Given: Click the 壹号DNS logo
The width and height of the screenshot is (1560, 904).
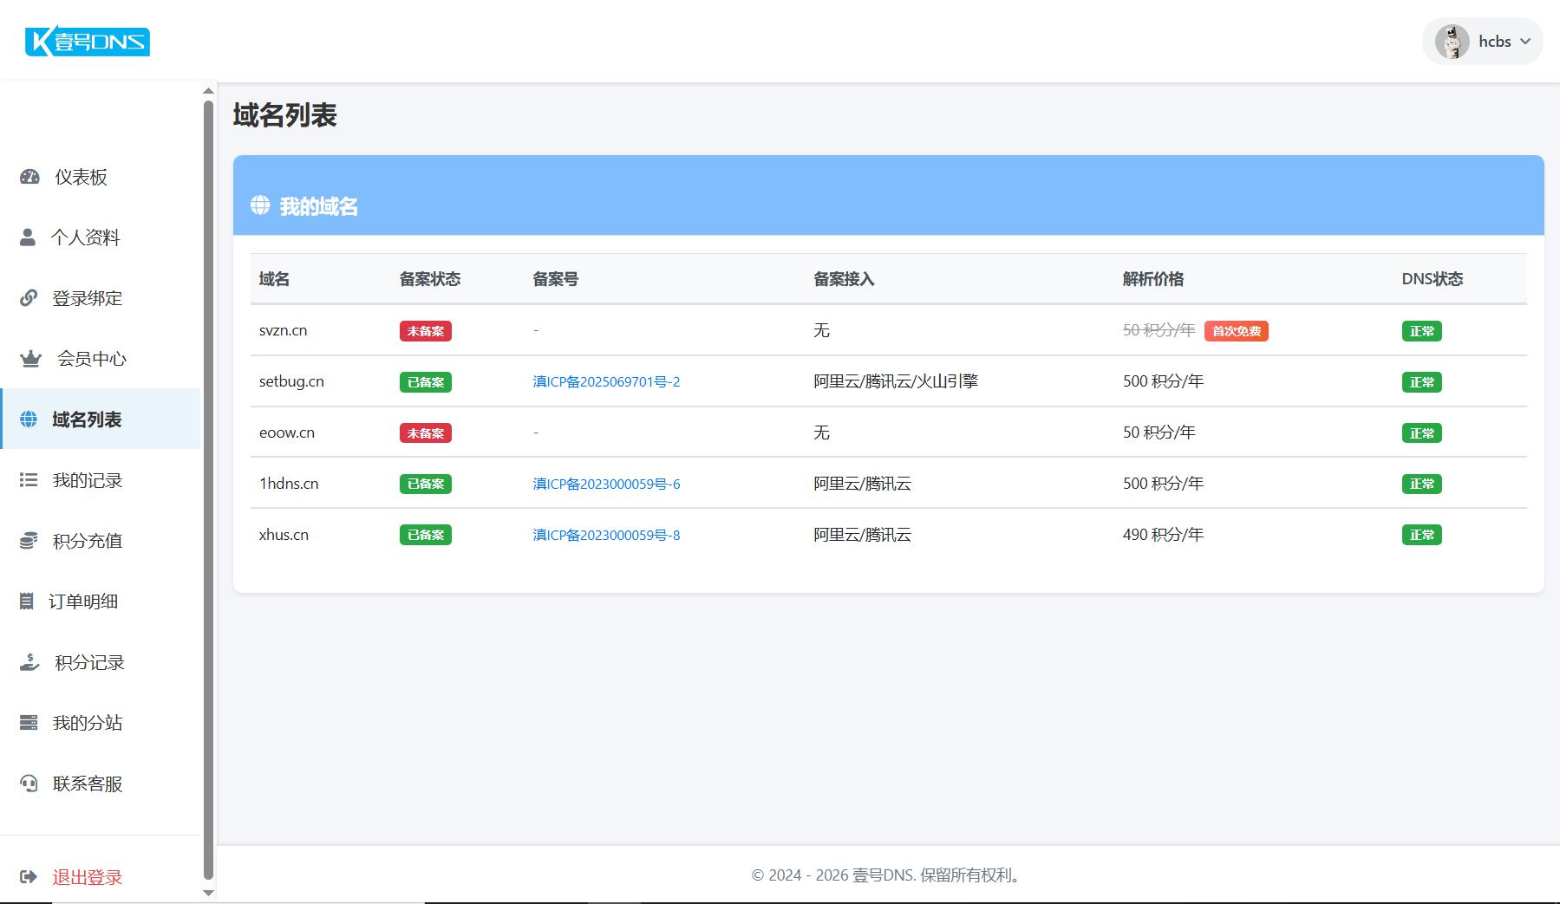Looking at the screenshot, I should pos(88,42).
